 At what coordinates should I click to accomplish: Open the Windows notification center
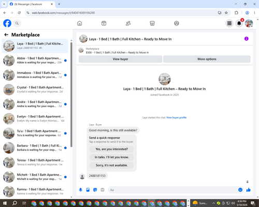pos(253,203)
